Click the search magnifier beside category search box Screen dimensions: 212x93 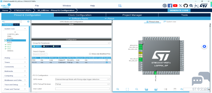coord(3,22)
